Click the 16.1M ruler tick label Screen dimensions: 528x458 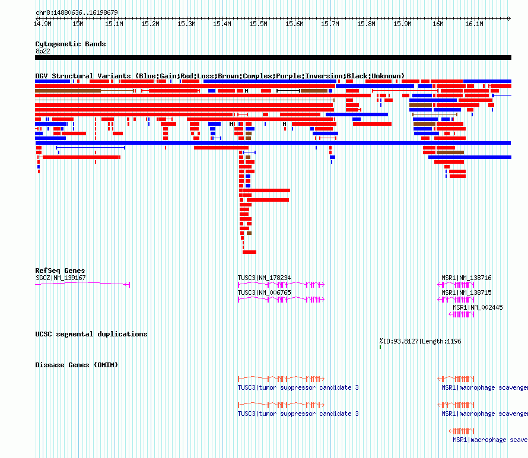point(474,24)
